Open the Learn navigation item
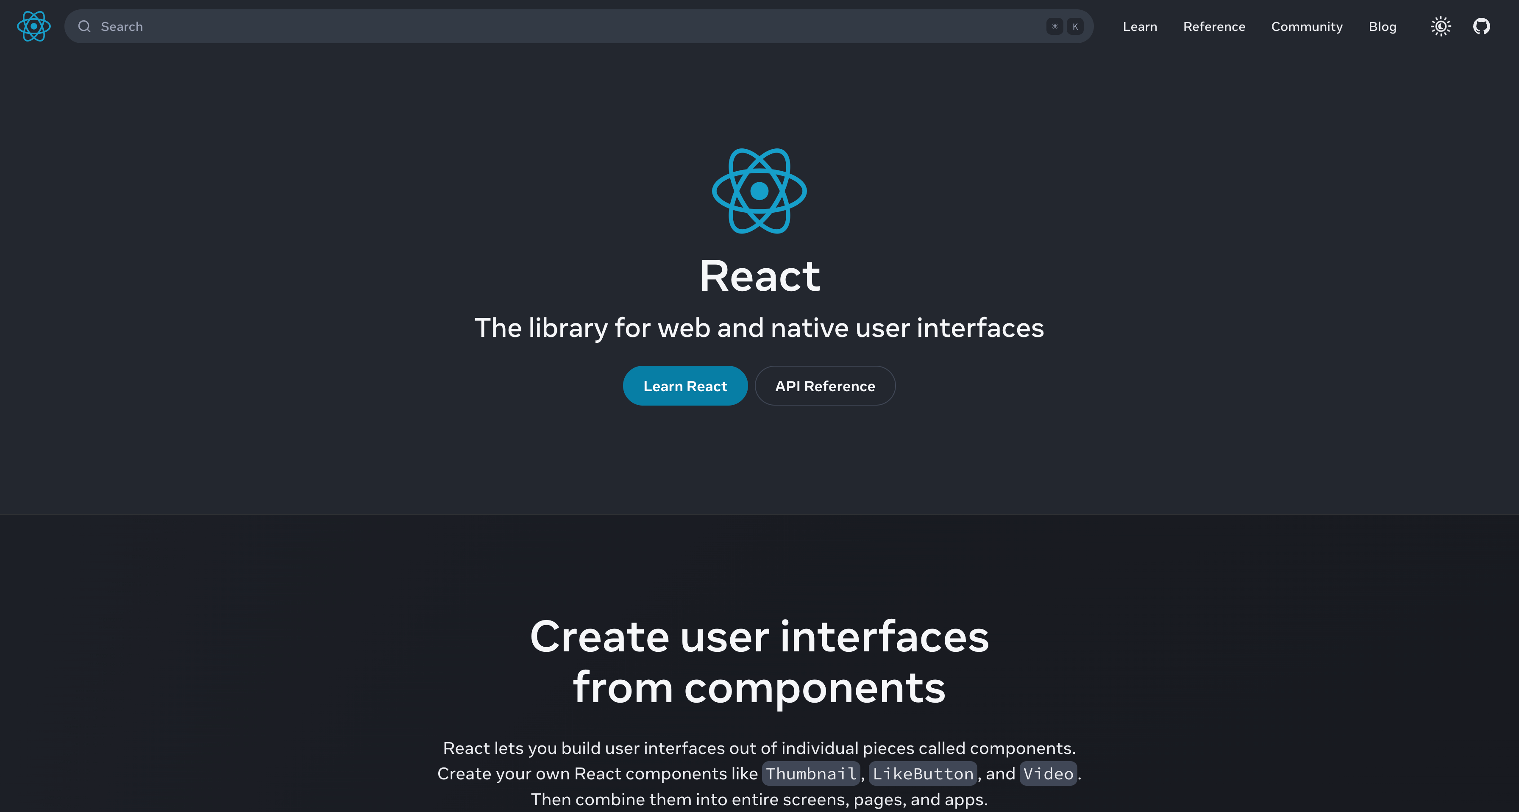The image size is (1519, 812). coord(1139,27)
